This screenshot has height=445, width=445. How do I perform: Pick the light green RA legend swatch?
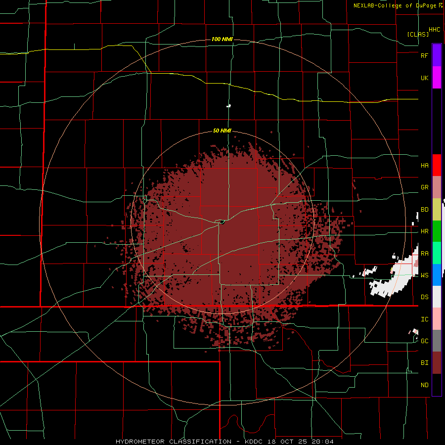tap(437, 253)
